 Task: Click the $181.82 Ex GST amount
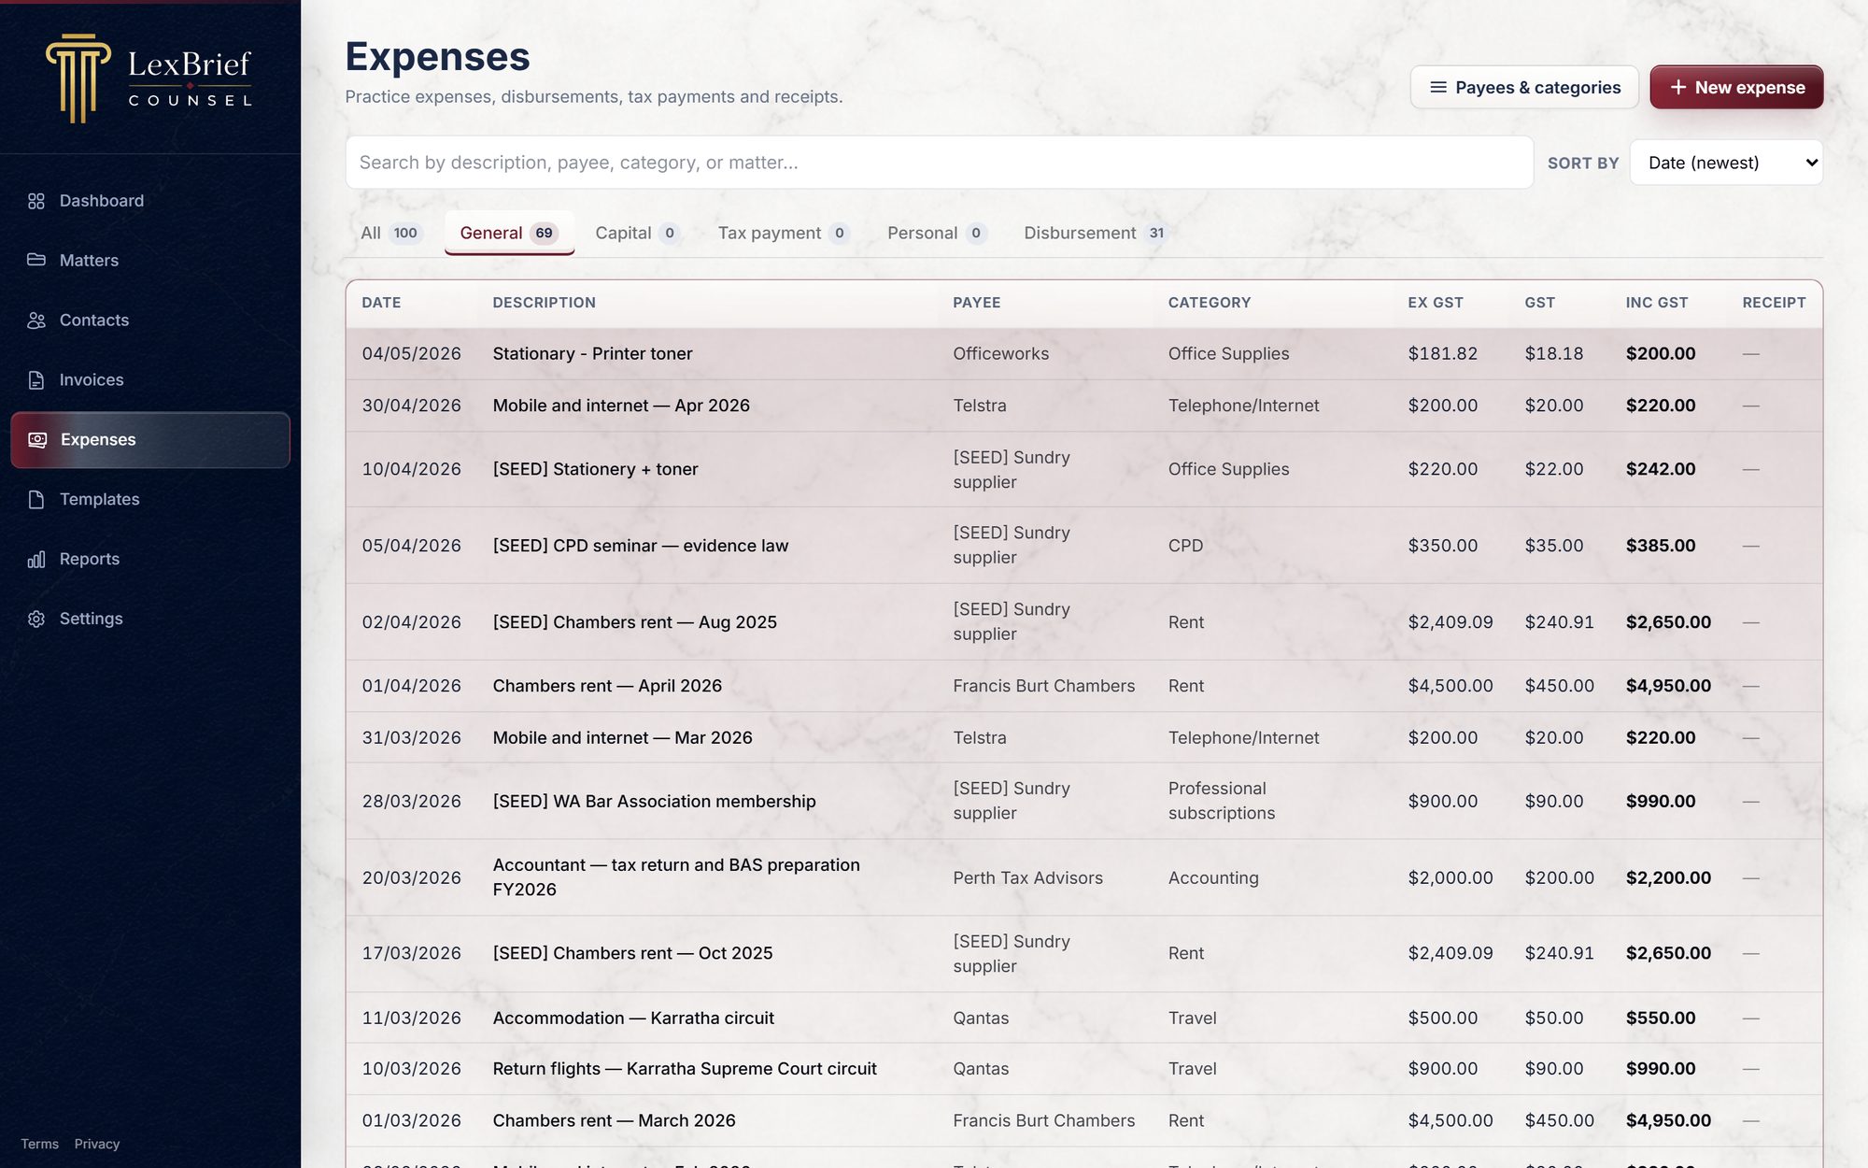click(x=1443, y=354)
